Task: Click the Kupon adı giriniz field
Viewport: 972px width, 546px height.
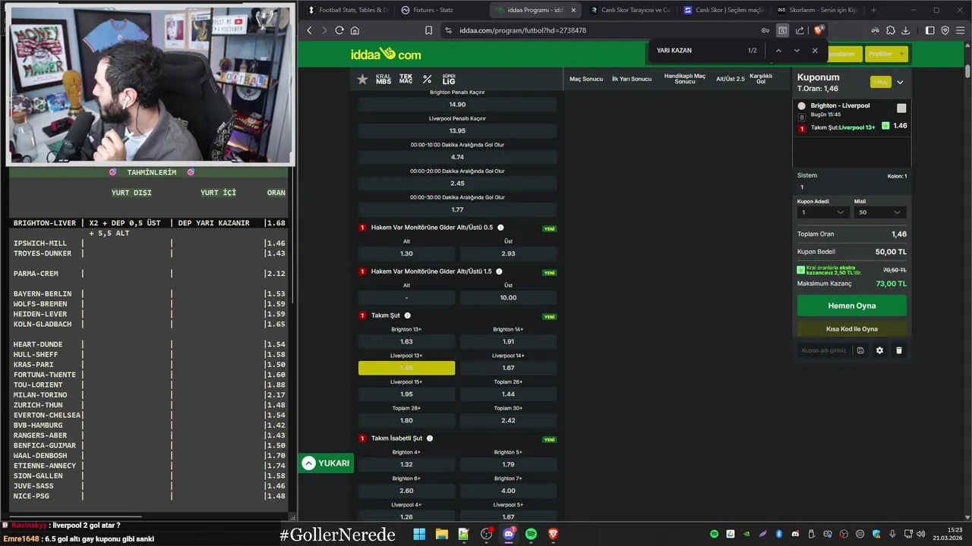Action: [x=824, y=350]
